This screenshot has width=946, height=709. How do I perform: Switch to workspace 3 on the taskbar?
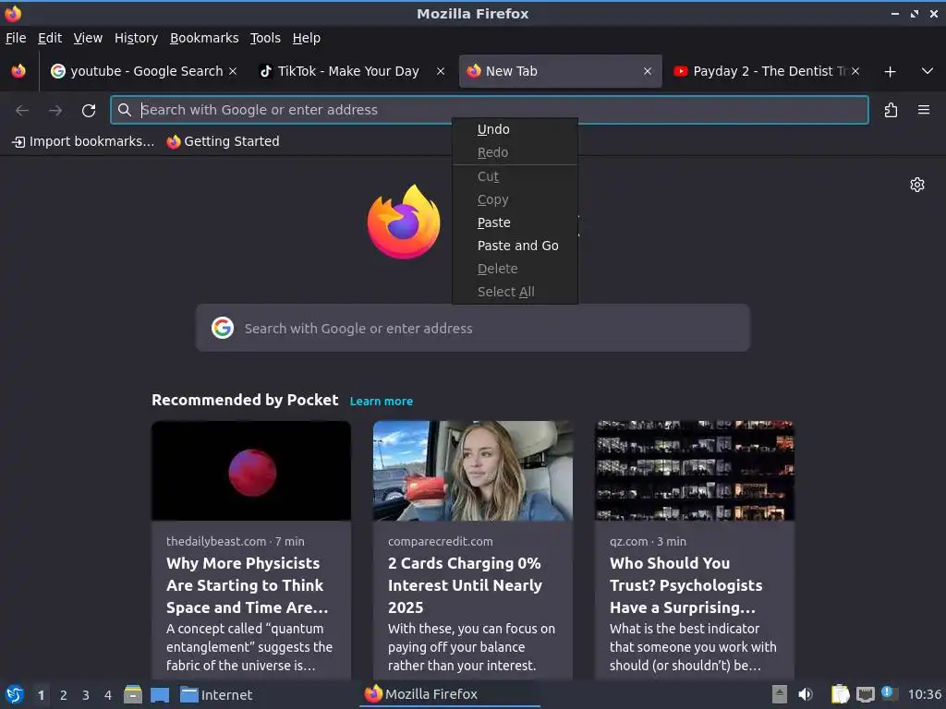[x=86, y=695]
